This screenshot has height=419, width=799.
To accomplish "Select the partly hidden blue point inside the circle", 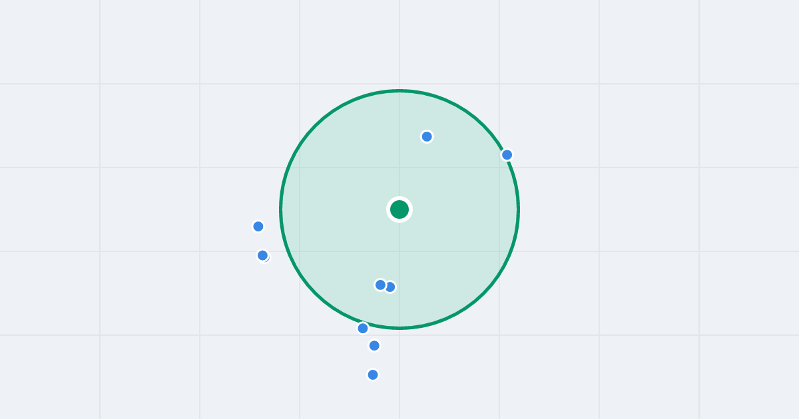I will point(391,287).
